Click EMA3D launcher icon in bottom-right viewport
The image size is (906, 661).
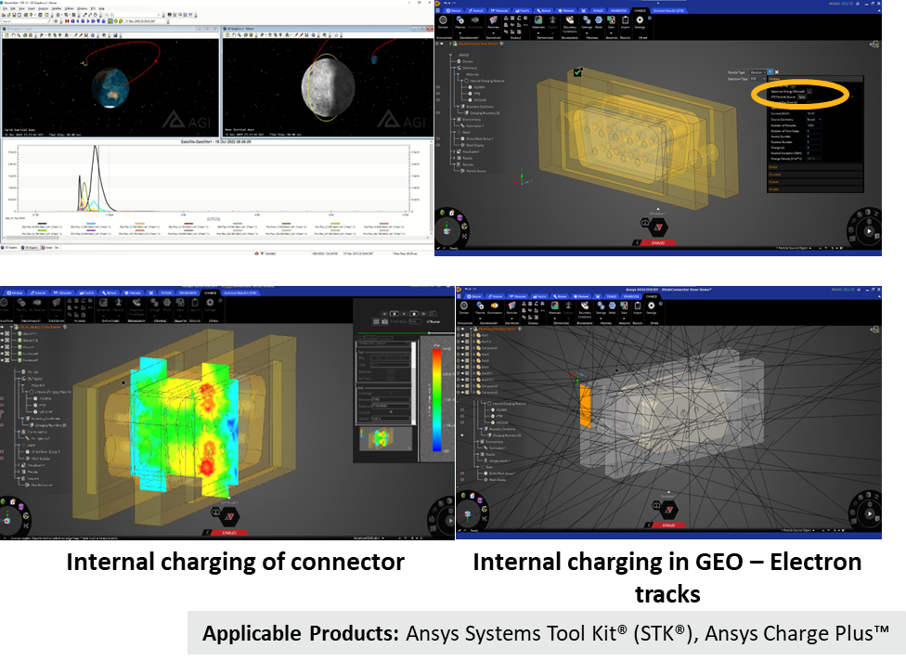click(x=668, y=510)
